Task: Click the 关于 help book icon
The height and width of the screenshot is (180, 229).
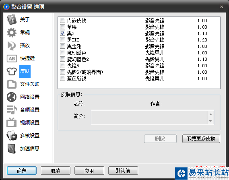Action: pos(12,20)
